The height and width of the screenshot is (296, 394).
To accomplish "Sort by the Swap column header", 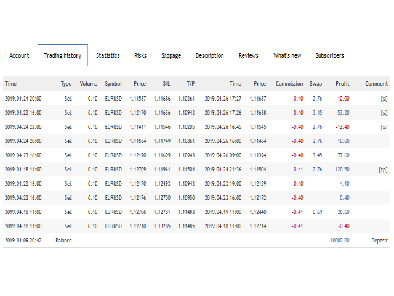I will pyautogui.click(x=316, y=84).
